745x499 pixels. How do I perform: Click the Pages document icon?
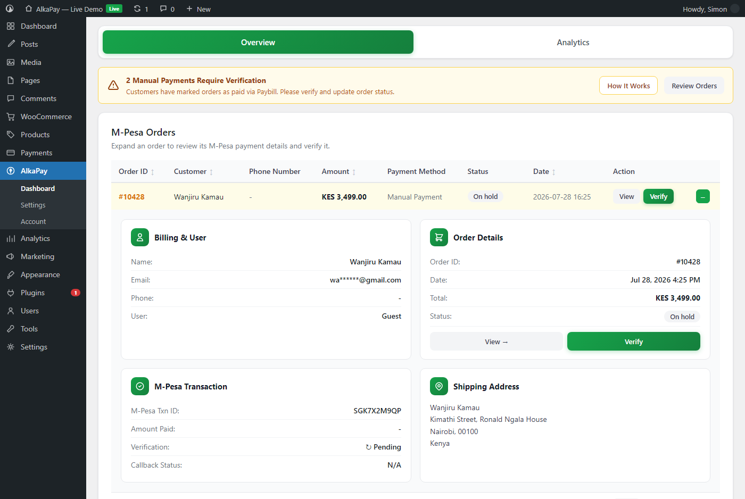tap(11, 80)
